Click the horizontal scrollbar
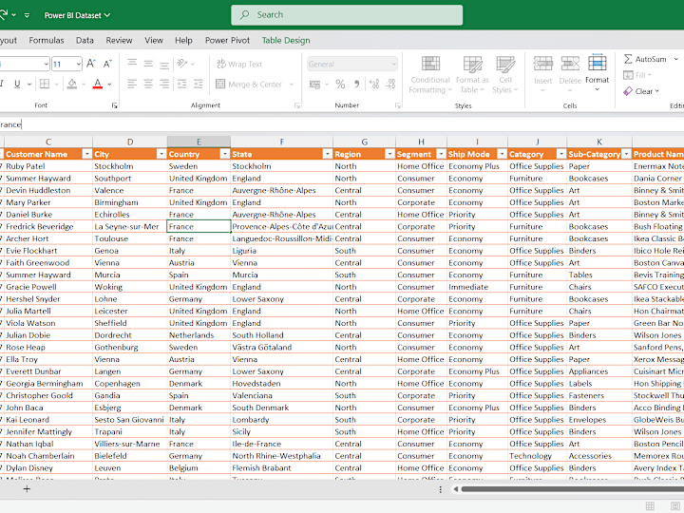684x513 pixels. click(572, 489)
